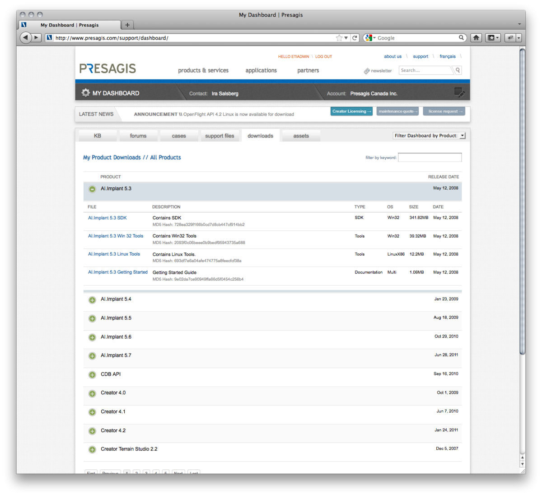Viewport: 542px width, 493px height.
Task: Go back using browser back arrow
Action: coord(26,38)
